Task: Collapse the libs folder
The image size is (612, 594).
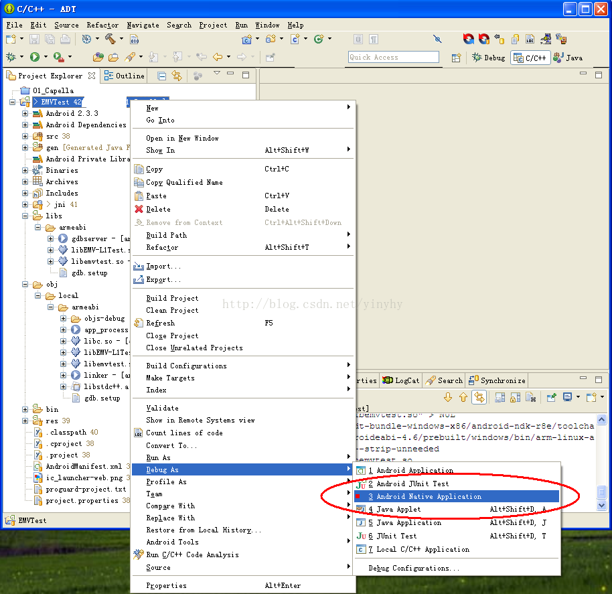Action: [x=25, y=216]
